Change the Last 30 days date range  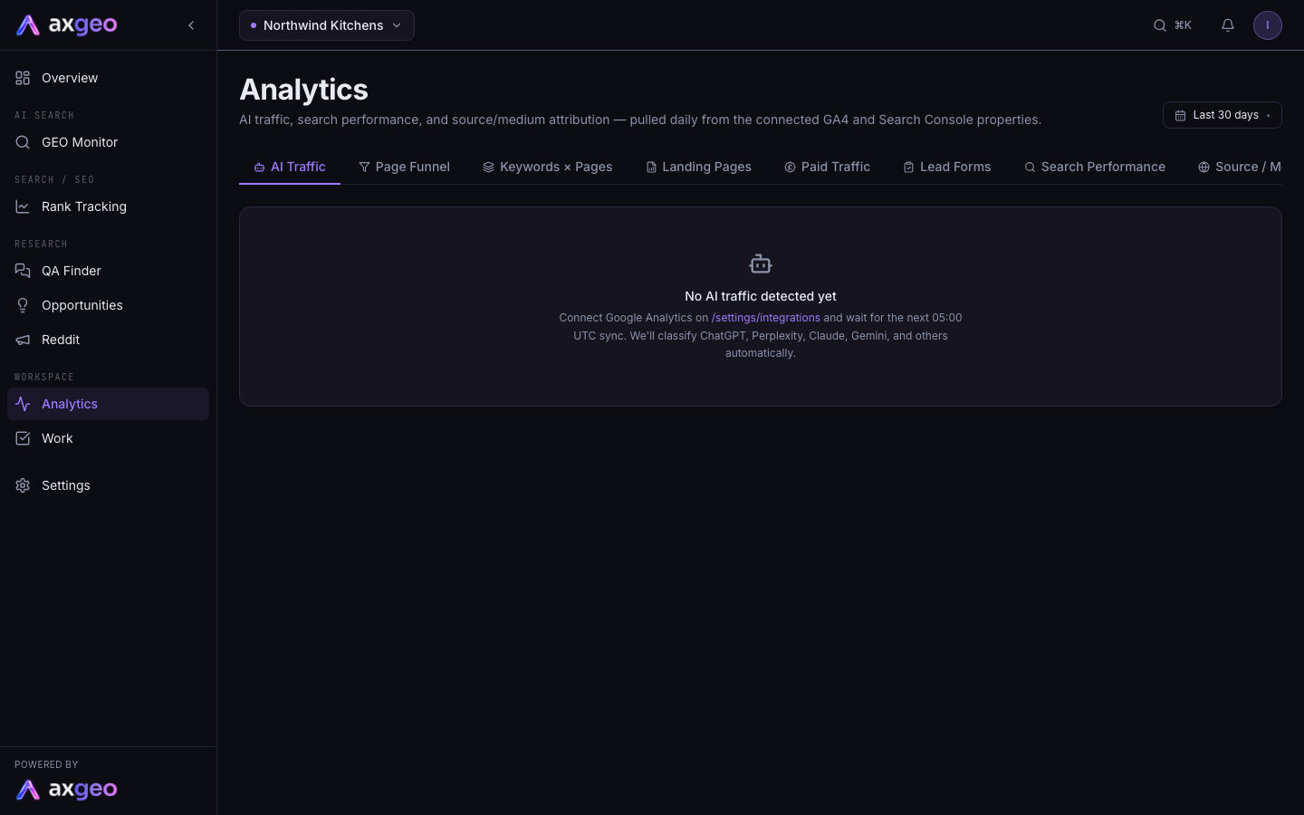click(x=1222, y=115)
